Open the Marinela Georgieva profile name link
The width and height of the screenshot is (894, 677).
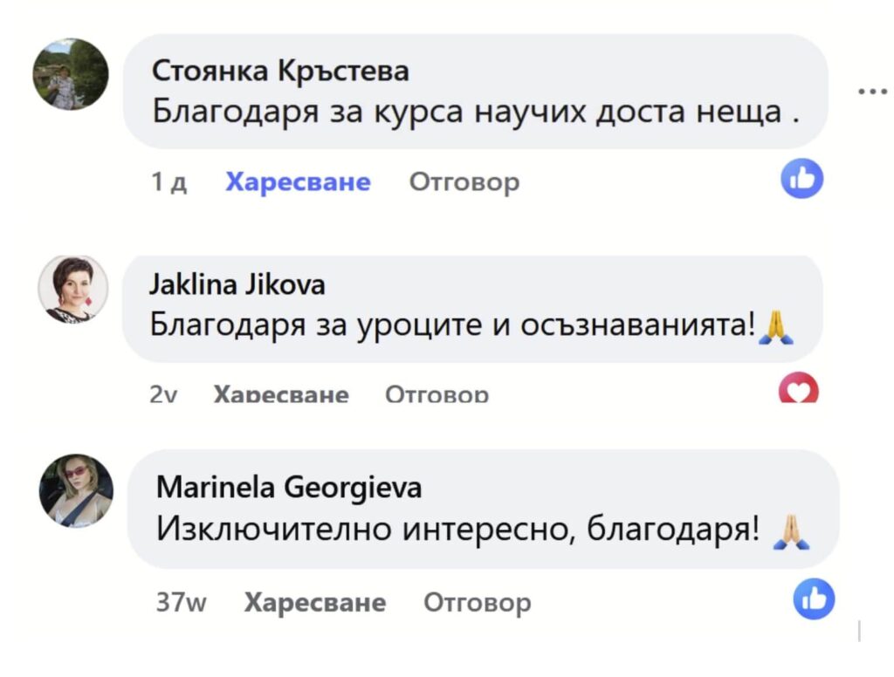289,487
